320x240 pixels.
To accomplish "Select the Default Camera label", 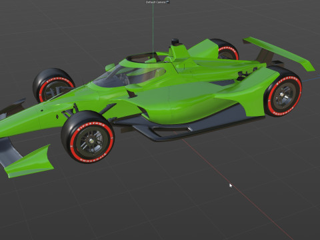I will [155, 2].
